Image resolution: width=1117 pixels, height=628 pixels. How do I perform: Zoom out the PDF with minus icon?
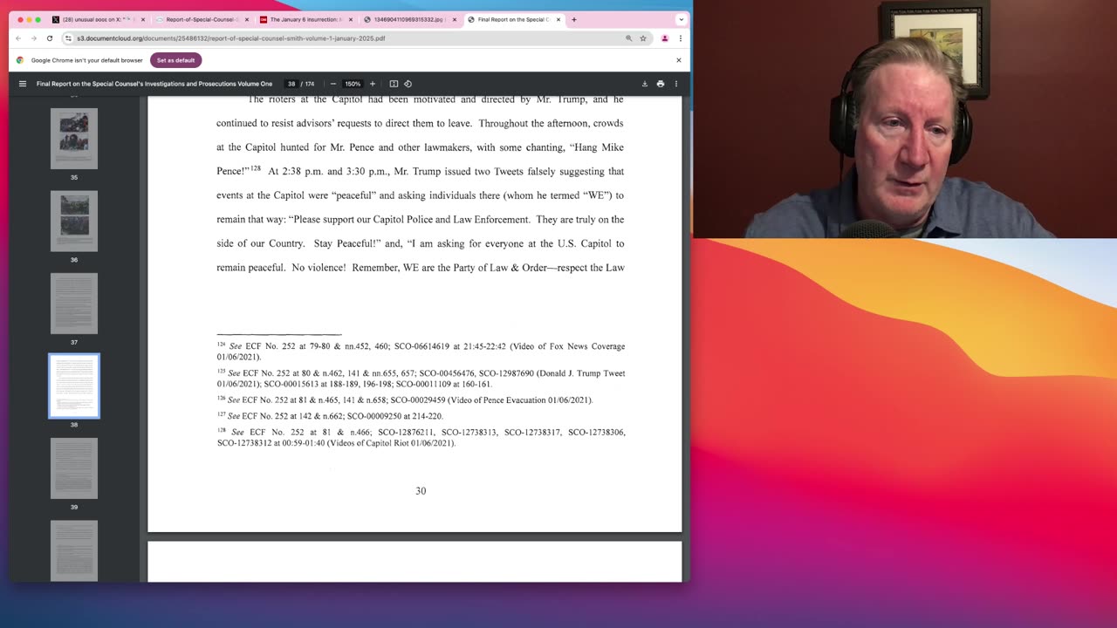(x=333, y=84)
